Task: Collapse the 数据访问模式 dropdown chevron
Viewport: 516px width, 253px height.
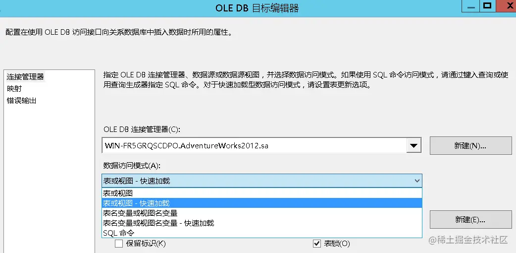Action: coord(417,181)
